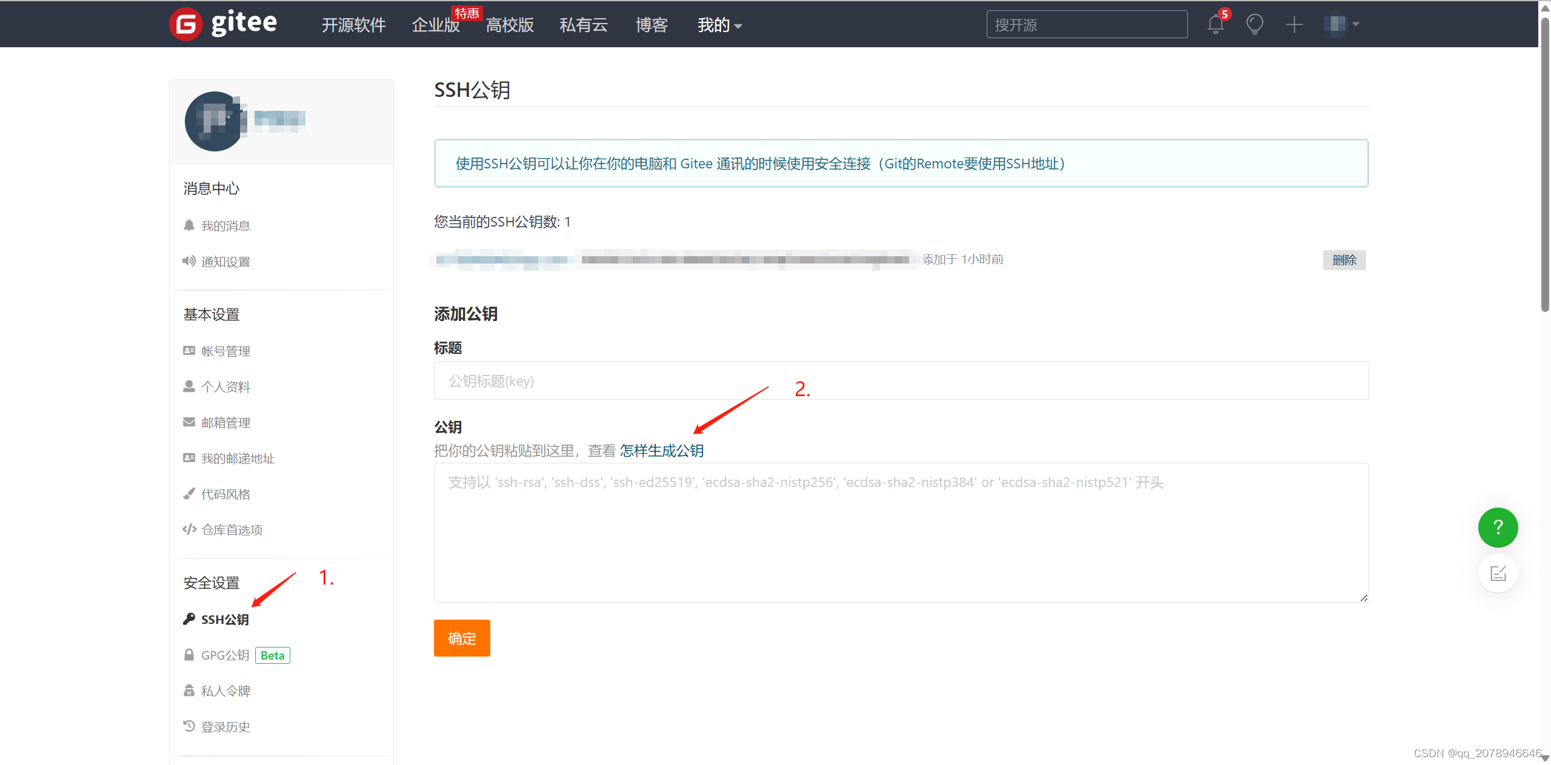Open GPG公钥 lock icon sidebar item

pyautogui.click(x=216, y=655)
